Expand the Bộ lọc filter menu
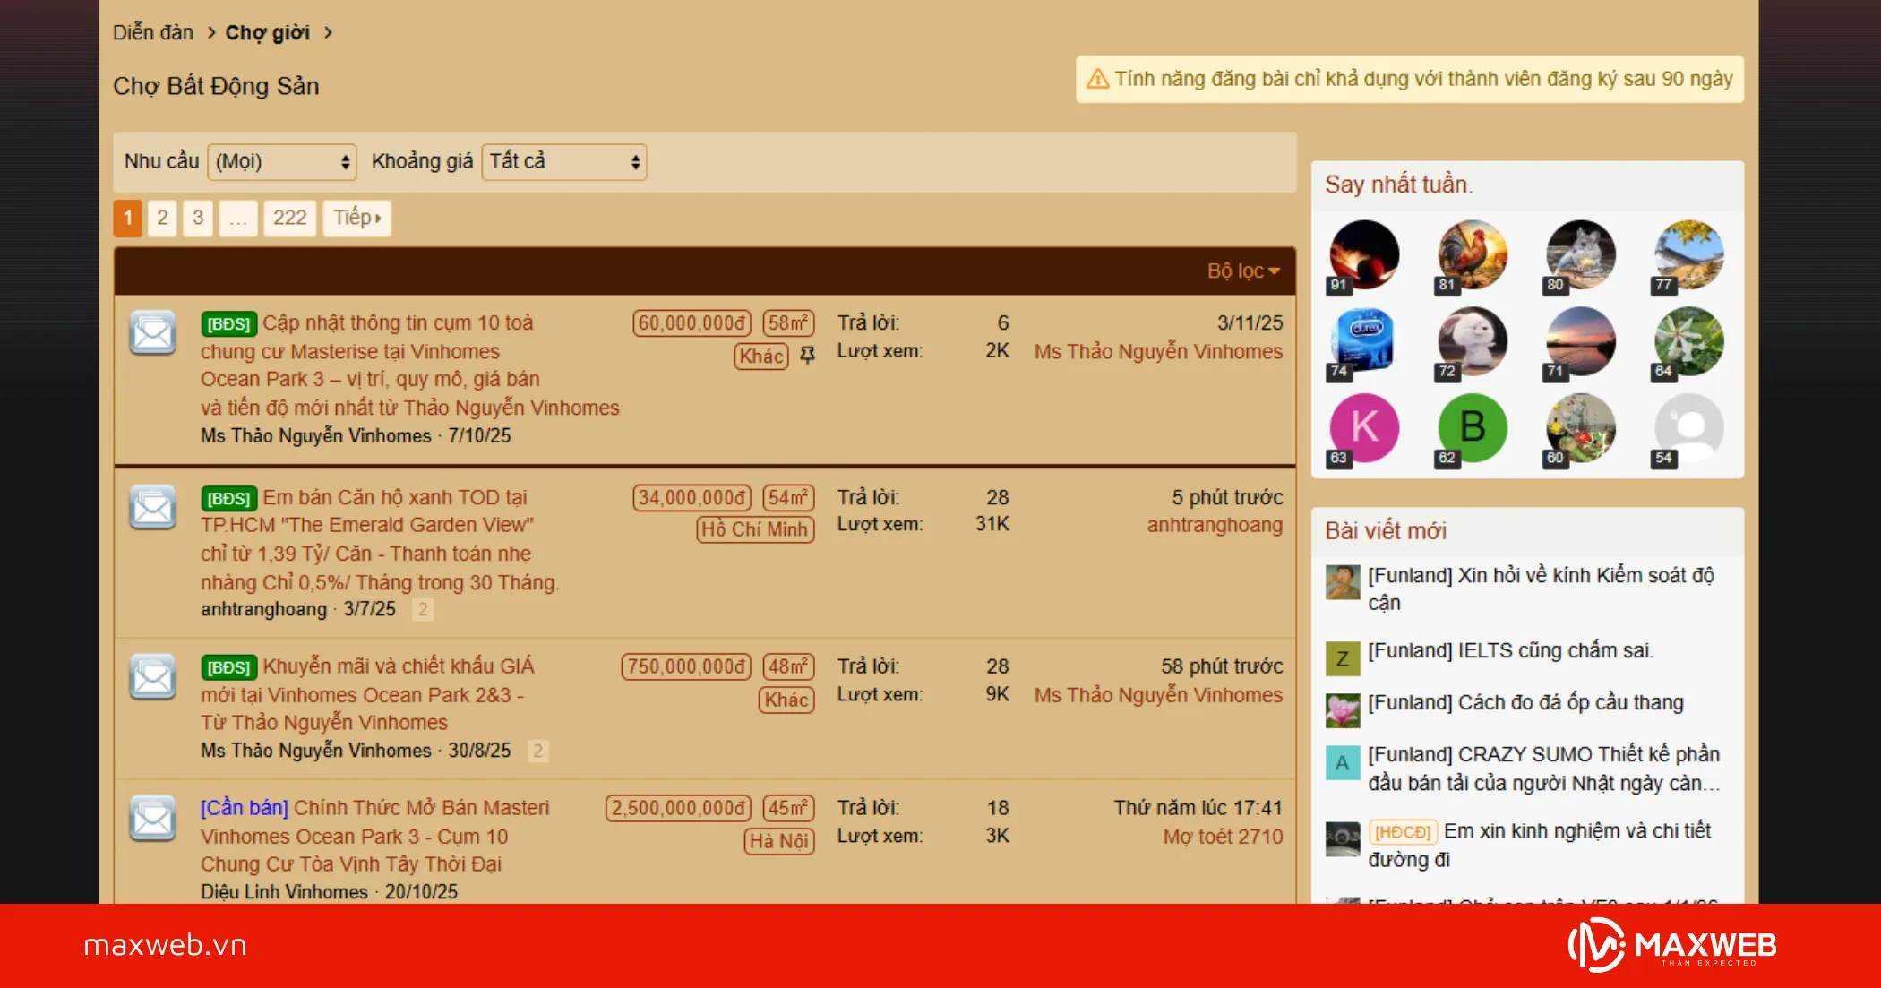This screenshot has height=988, width=1881. click(1242, 271)
